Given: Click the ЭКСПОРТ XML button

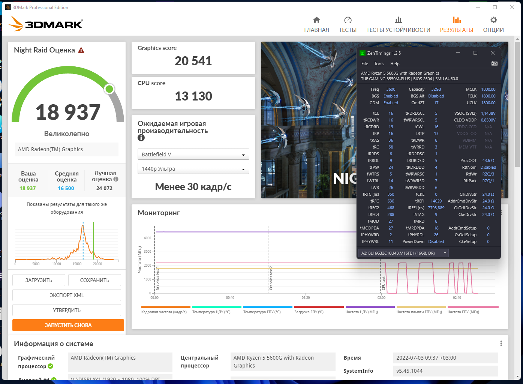Looking at the screenshot, I should click(x=67, y=295).
